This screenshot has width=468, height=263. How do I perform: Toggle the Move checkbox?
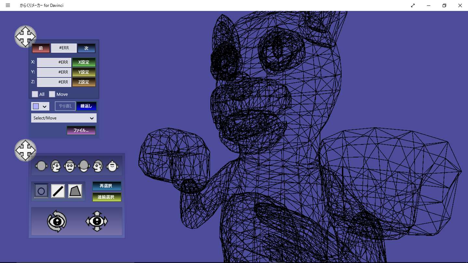coord(52,94)
